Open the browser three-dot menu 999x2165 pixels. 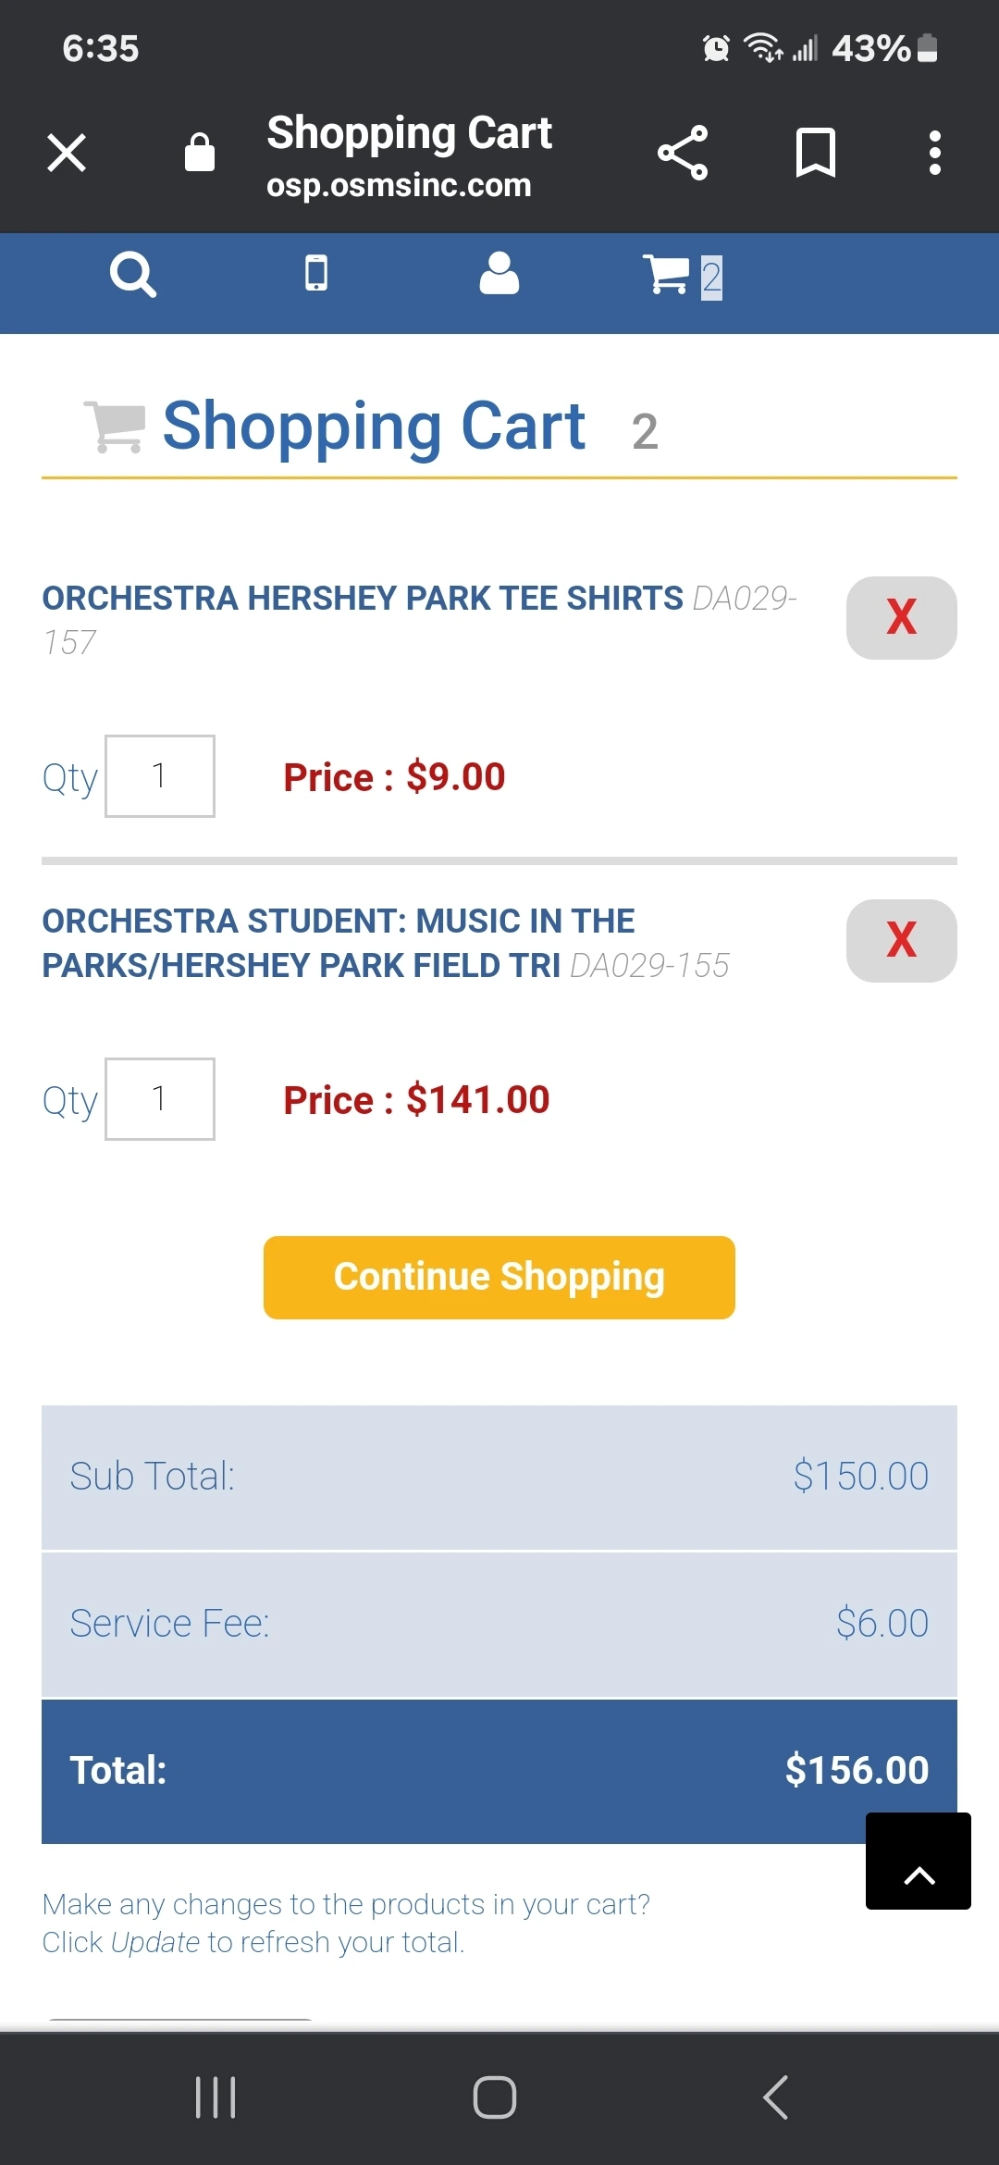[x=935, y=153]
